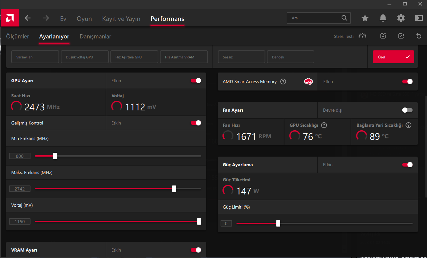Screen dimensions: 427x258
Task: Click the SmartAccess Memory brain icon
Action: point(309,82)
